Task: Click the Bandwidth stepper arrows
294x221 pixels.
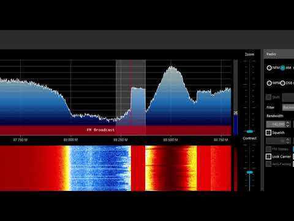Action: point(288,124)
